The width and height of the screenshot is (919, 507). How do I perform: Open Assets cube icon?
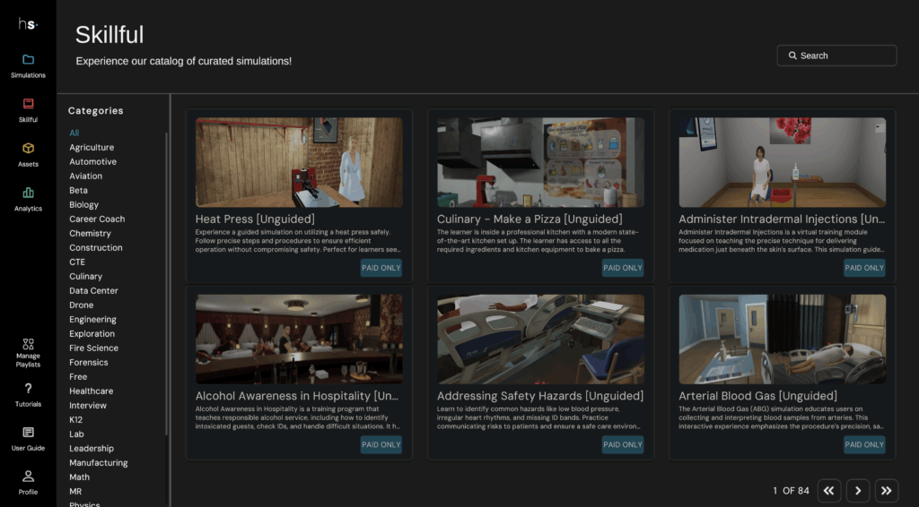click(x=28, y=149)
